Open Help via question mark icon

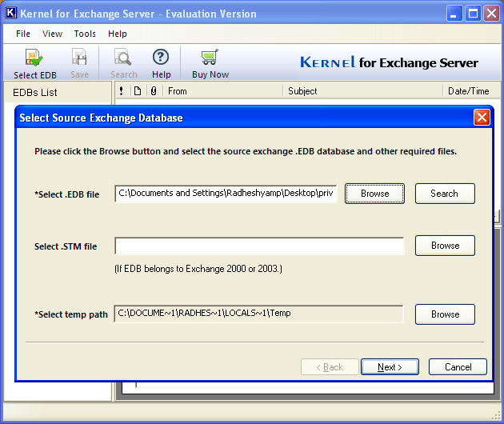pyautogui.click(x=161, y=57)
